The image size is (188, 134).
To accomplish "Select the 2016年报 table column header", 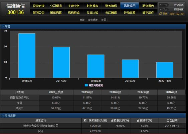I will point(171,92).
